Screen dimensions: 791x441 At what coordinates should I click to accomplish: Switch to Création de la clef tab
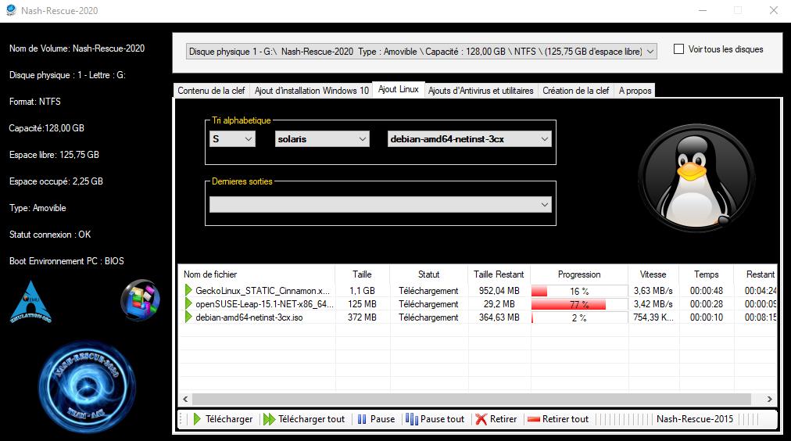coord(575,91)
